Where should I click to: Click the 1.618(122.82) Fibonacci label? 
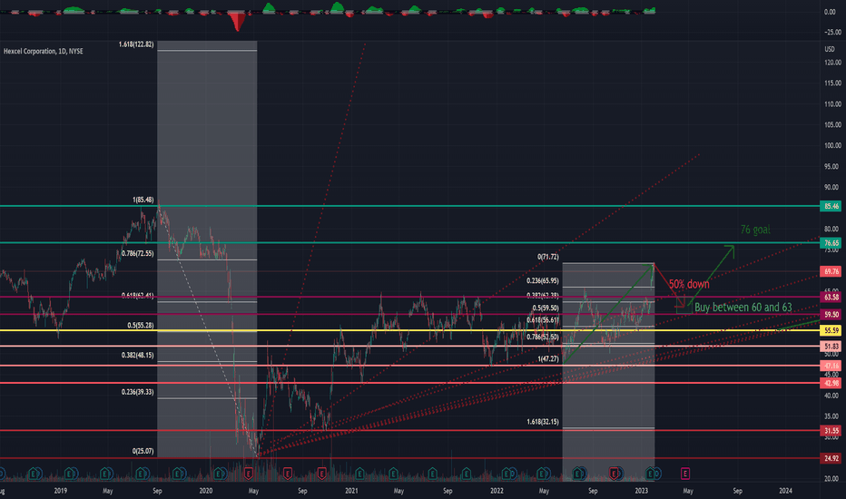point(136,44)
